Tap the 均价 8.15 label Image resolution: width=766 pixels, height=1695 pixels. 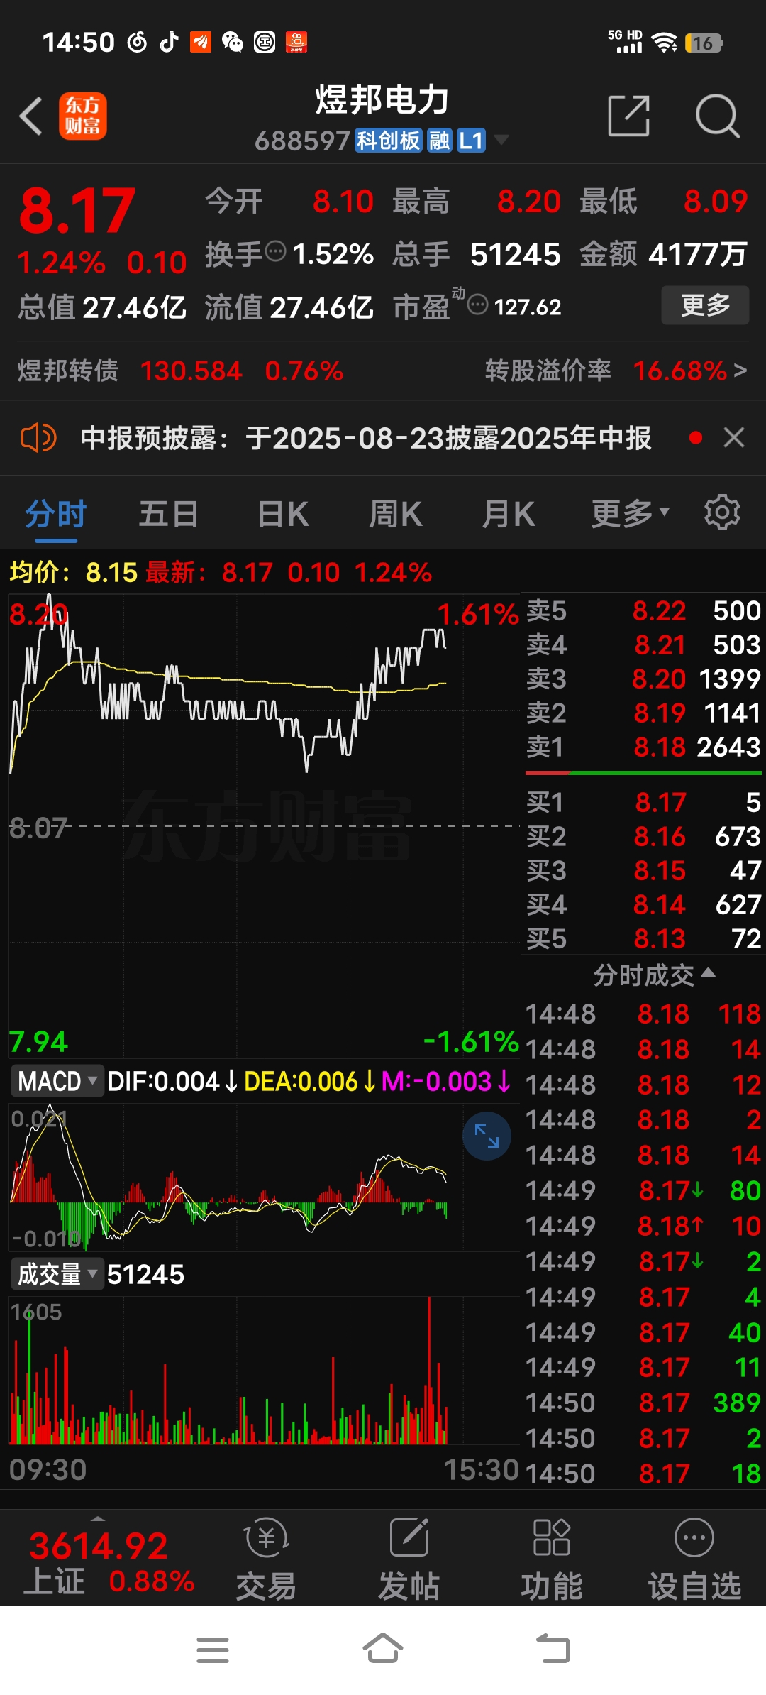[74, 572]
